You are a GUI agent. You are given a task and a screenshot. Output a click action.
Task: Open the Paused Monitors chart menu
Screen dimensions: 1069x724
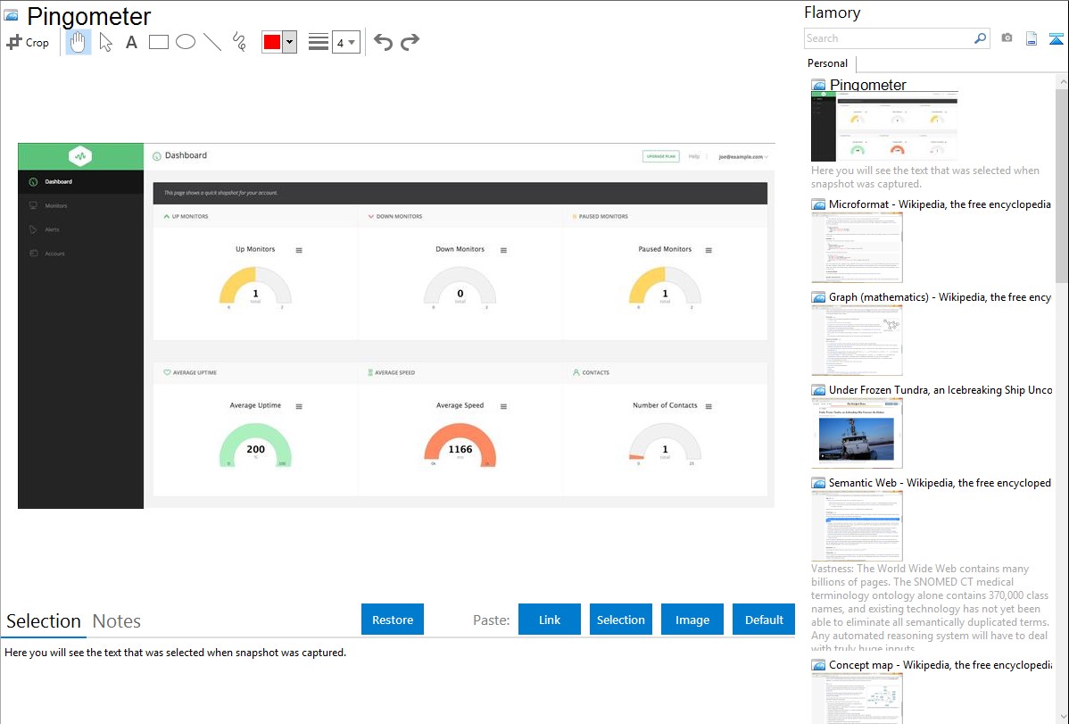click(709, 251)
